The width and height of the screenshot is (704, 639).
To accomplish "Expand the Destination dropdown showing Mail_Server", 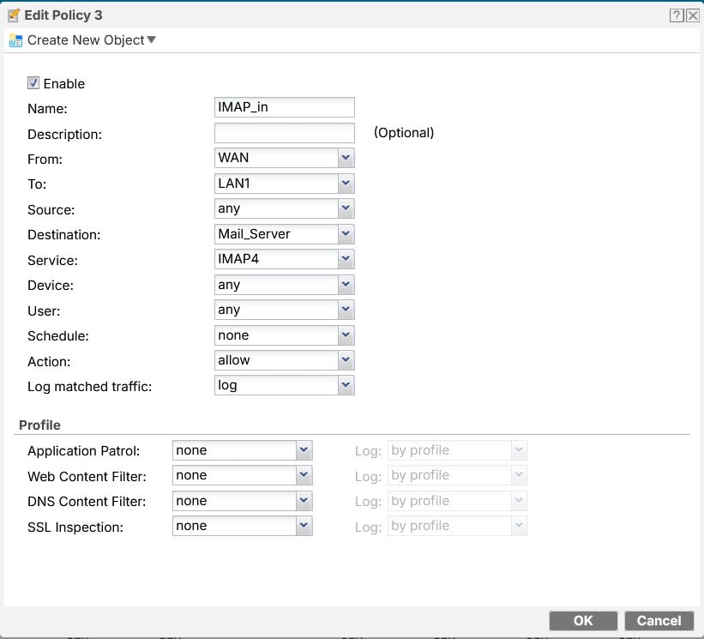I will point(284,234).
